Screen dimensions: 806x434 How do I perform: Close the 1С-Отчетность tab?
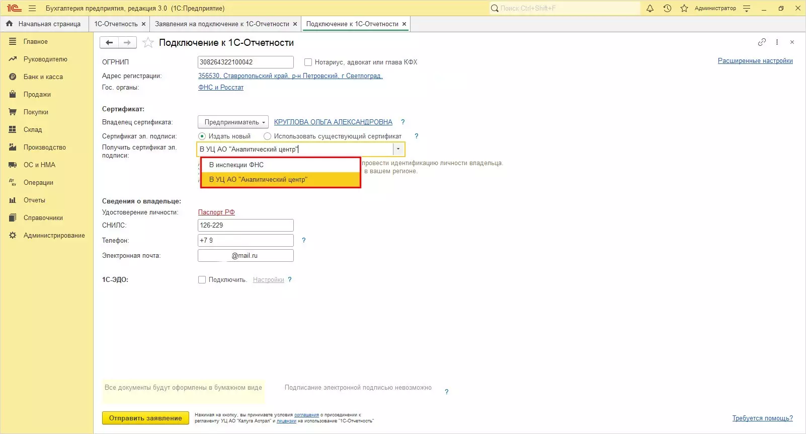(x=143, y=24)
